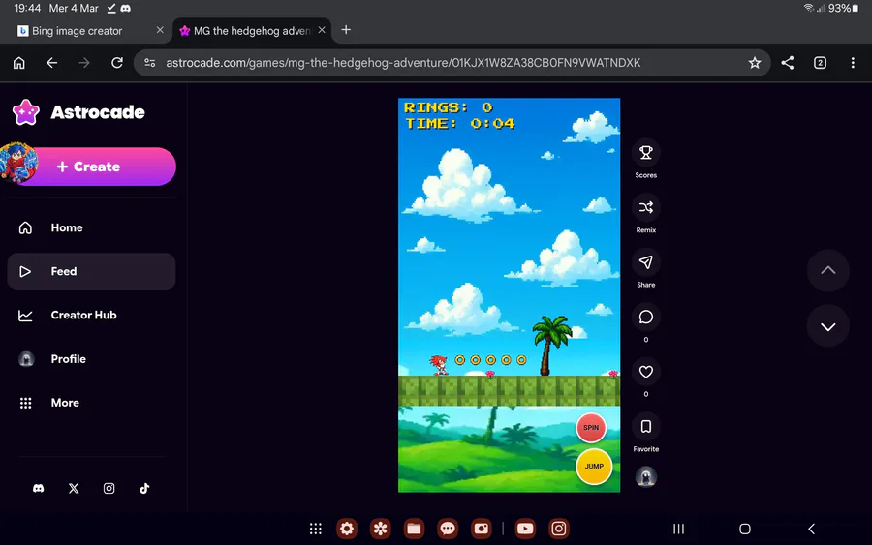Open site settings icon in address bar

click(149, 63)
